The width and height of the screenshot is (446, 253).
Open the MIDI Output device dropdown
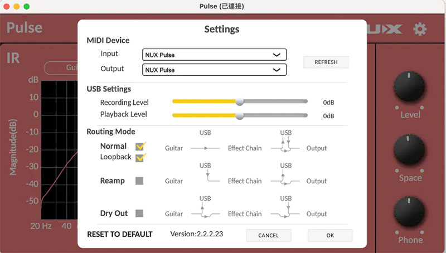pyautogui.click(x=214, y=70)
